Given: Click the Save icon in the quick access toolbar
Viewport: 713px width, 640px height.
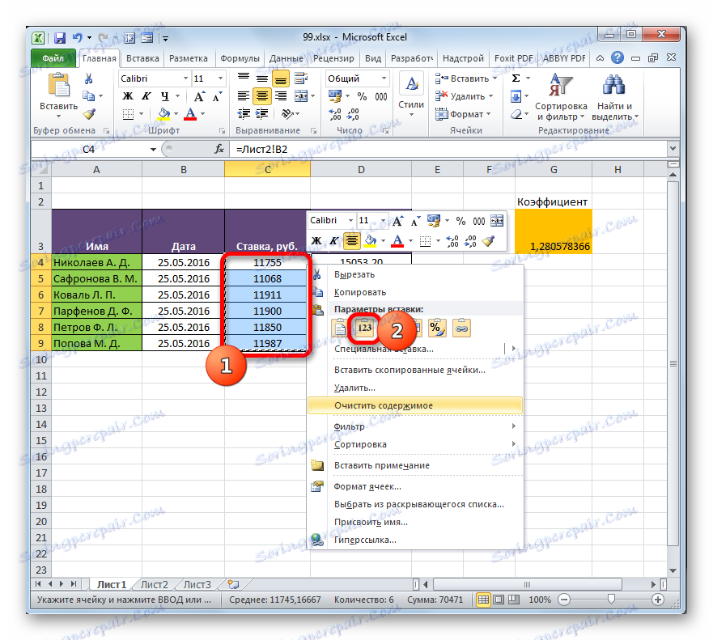Looking at the screenshot, I should (x=60, y=38).
